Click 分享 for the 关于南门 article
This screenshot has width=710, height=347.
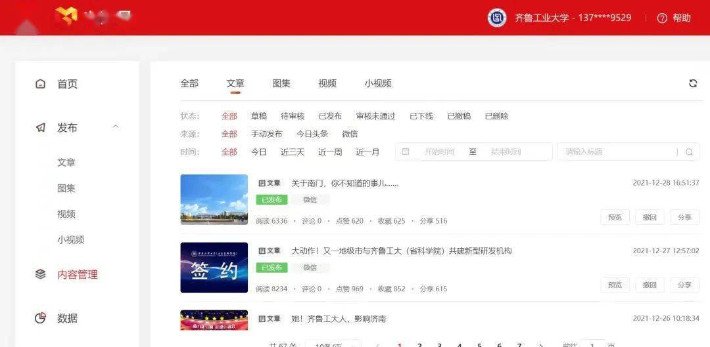[x=684, y=217]
